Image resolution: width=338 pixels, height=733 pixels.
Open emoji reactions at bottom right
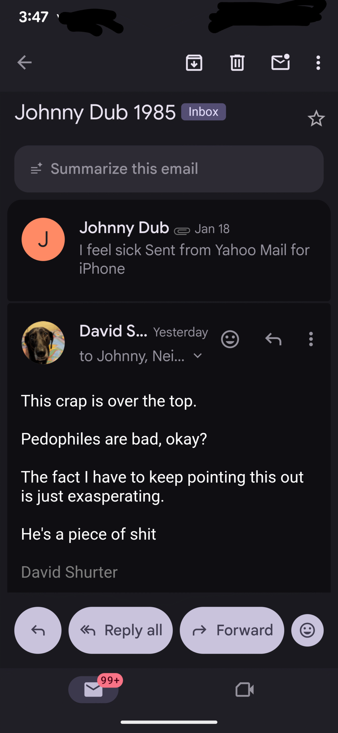tap(307, 630)
